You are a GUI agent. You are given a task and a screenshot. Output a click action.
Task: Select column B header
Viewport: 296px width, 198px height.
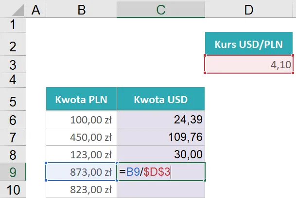[x=81, y=9]
